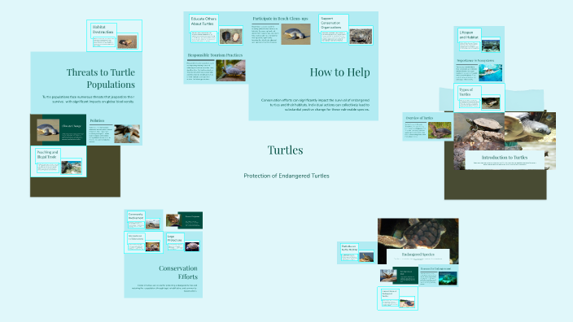Open the Overview of Turtles subtopic
Screen dimensions: 573x322
coord(419,118)
